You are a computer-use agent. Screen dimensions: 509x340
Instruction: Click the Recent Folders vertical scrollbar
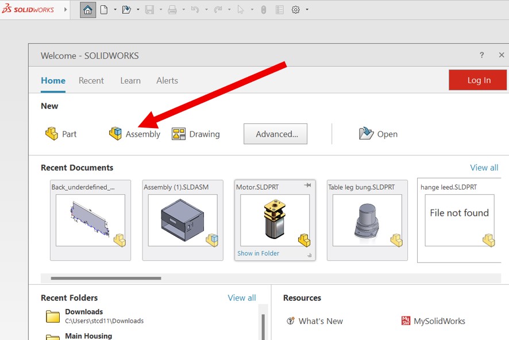263,327
